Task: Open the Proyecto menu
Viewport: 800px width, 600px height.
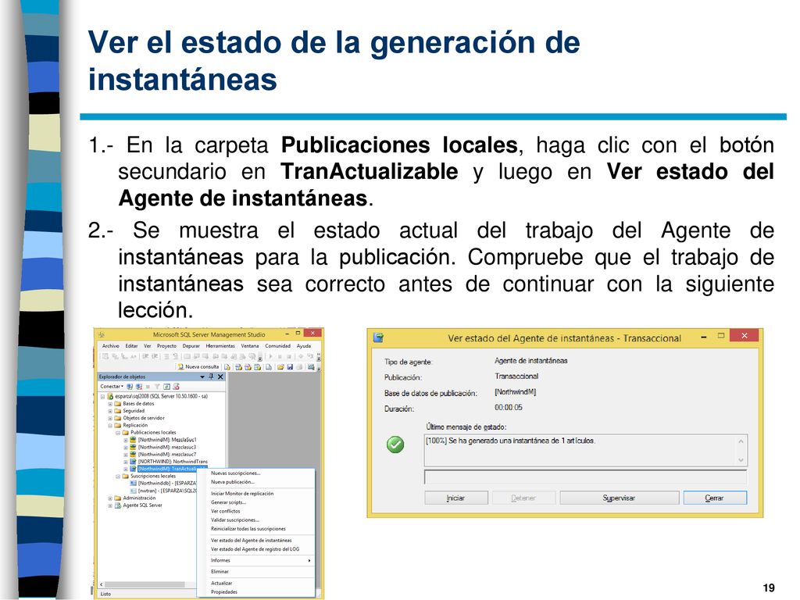Action: tap(167, 346)
